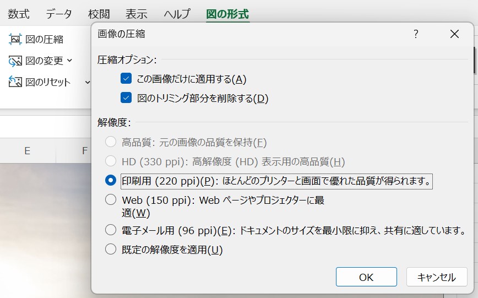The width and height of the screenshot is (478, 298).
Task: Click the キャンセル button
Action: (x=437, y=277)
